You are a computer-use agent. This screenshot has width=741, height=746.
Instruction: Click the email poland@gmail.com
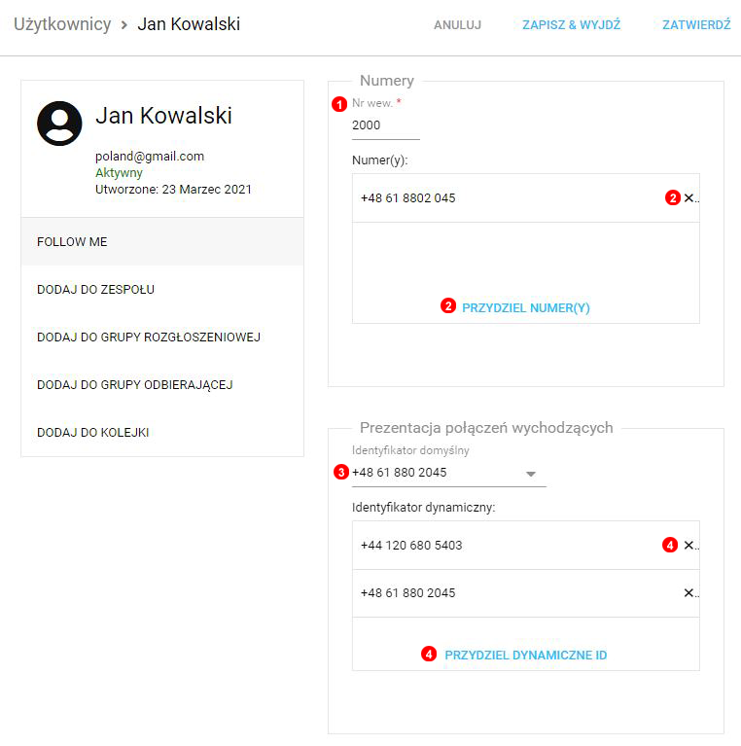click(150, 157)
